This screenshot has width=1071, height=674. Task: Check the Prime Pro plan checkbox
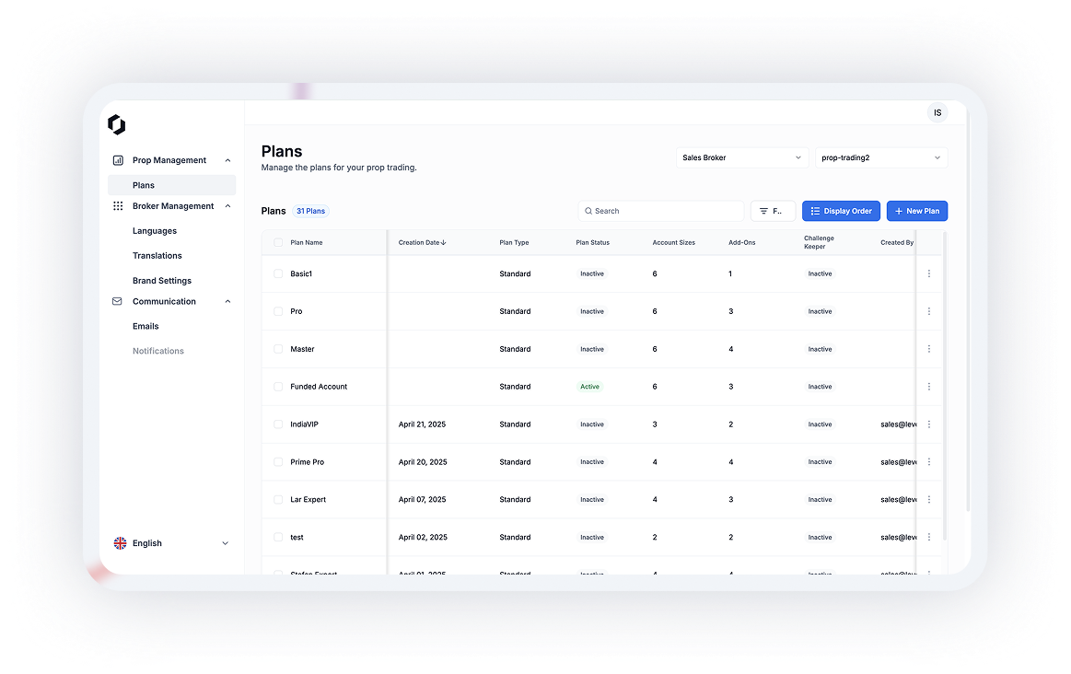pos(278,462)
